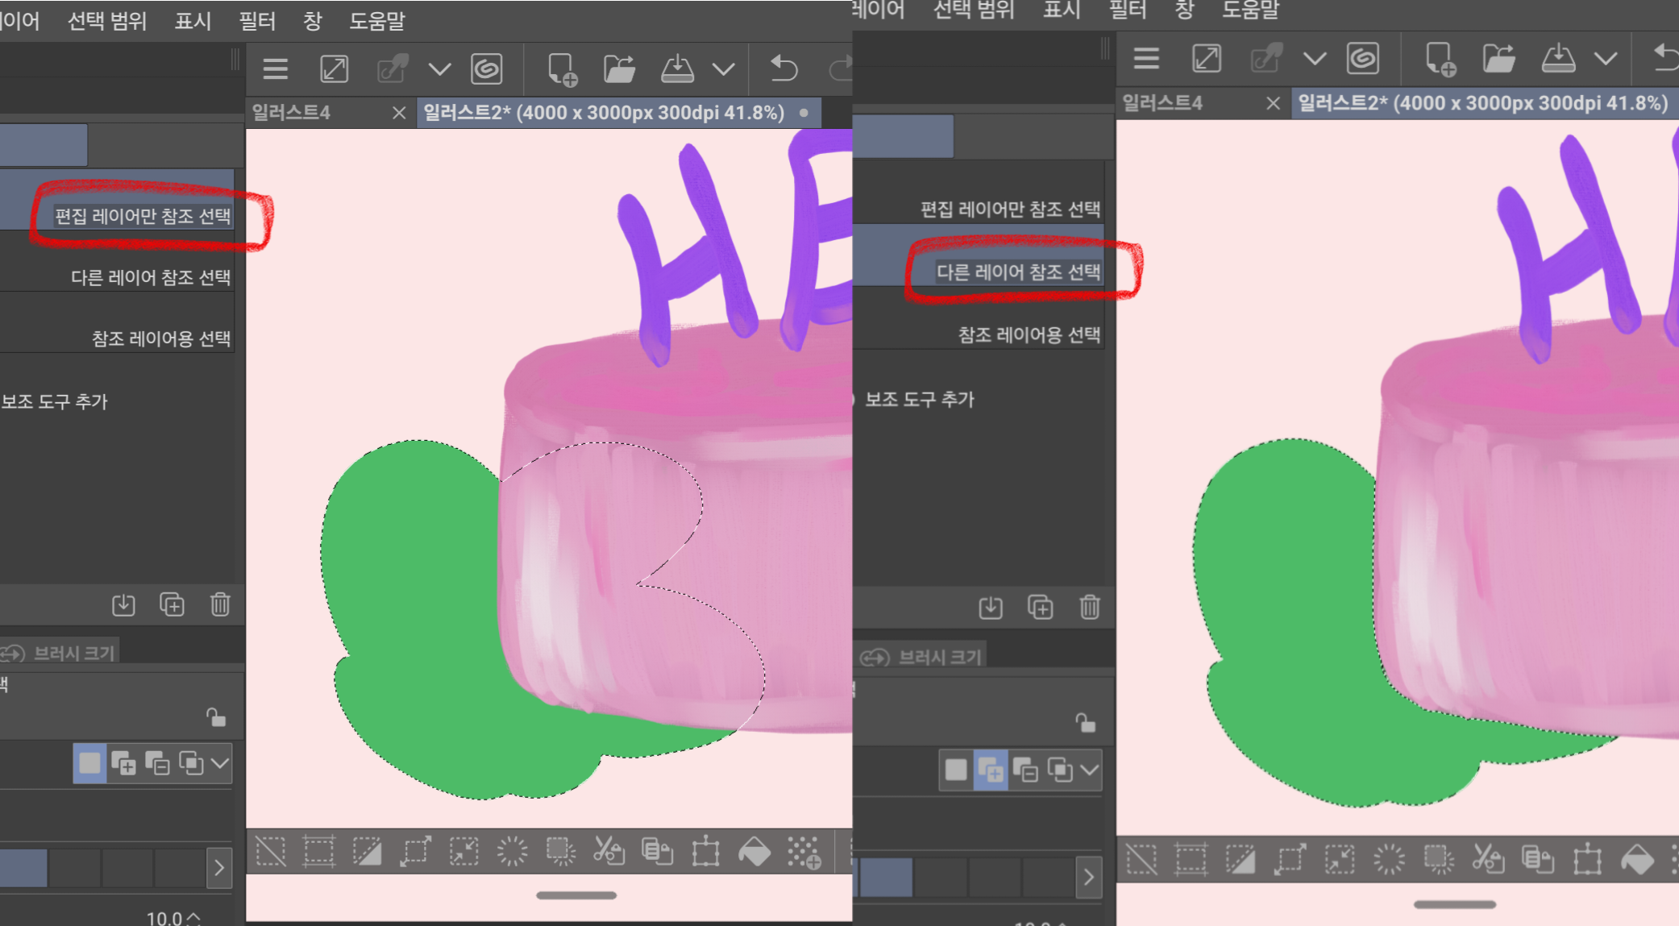This screenshot has height=926, width=1679.
Task: Click Scale/Rotate transform icon in right launcher
Action: pos(1587,859)
